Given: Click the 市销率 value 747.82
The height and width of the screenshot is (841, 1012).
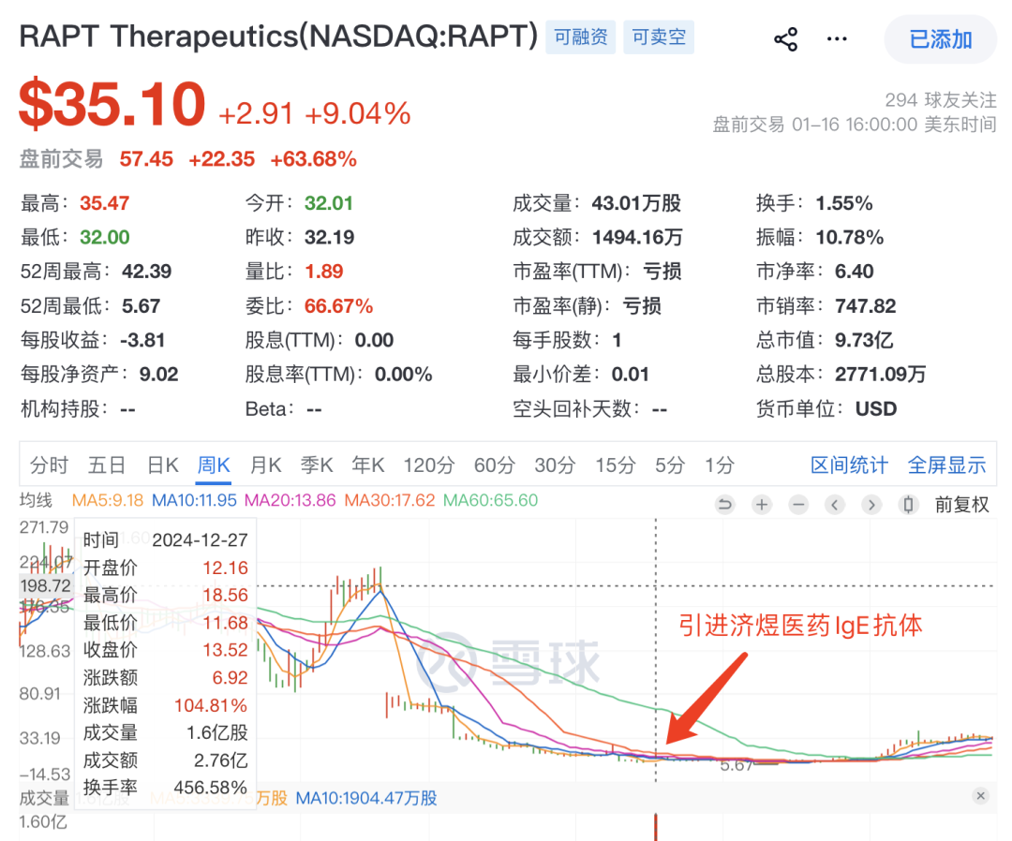Looking at the screenshot, I should click(866, 305).
